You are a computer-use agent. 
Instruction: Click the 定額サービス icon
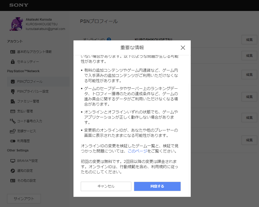click(13, 131)
